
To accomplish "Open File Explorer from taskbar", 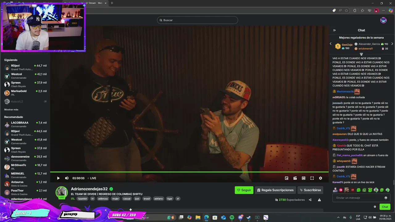I will click(x=198, y=217).
